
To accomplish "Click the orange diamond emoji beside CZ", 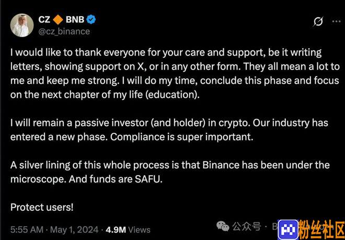I will [58, 19].
